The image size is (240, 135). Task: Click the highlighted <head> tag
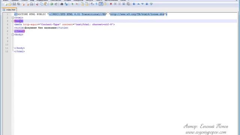point(19,21)
